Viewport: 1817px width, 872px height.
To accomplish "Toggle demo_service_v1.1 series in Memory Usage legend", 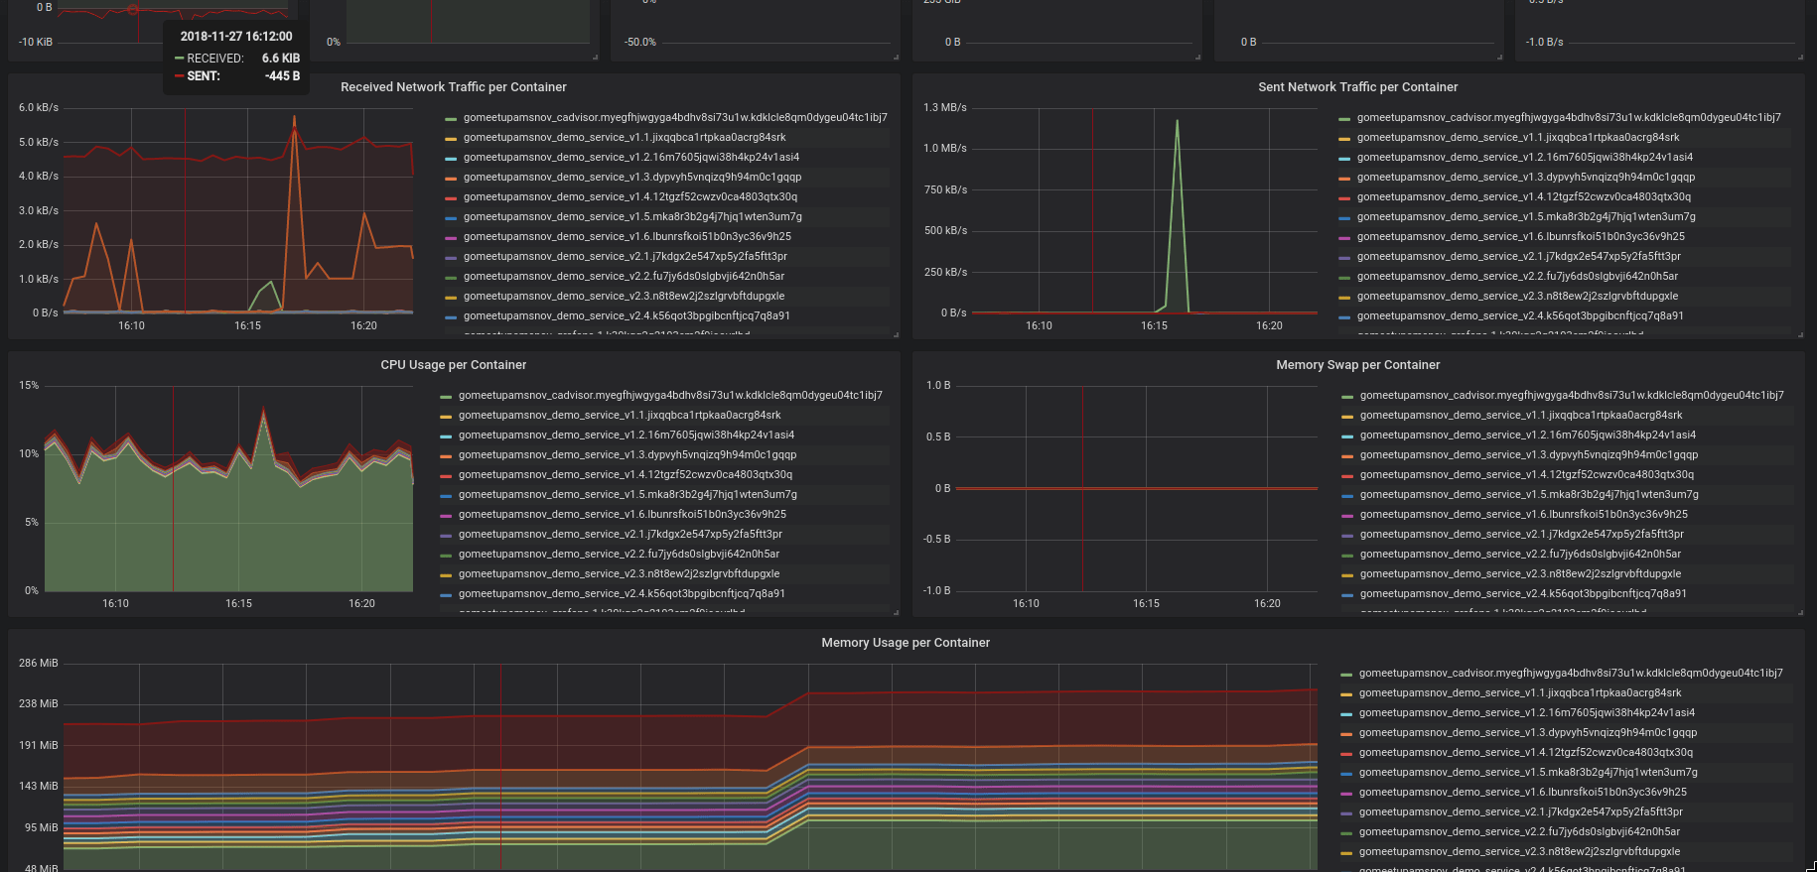I will (x=1520, y=692).
